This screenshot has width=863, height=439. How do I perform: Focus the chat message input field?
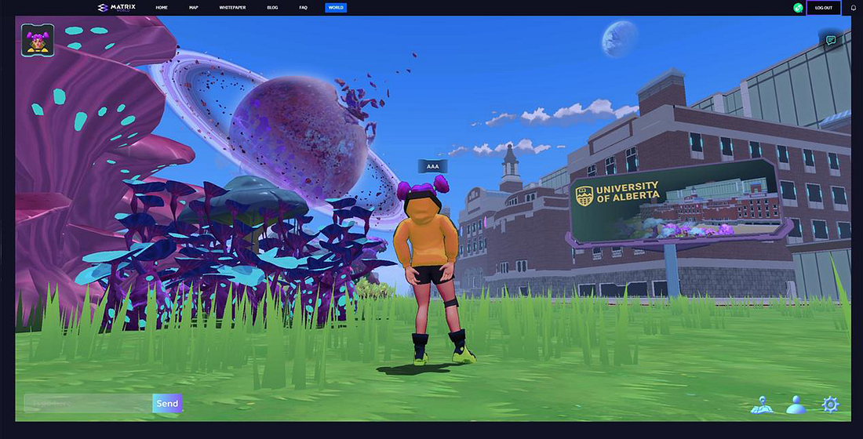[88, 404]
